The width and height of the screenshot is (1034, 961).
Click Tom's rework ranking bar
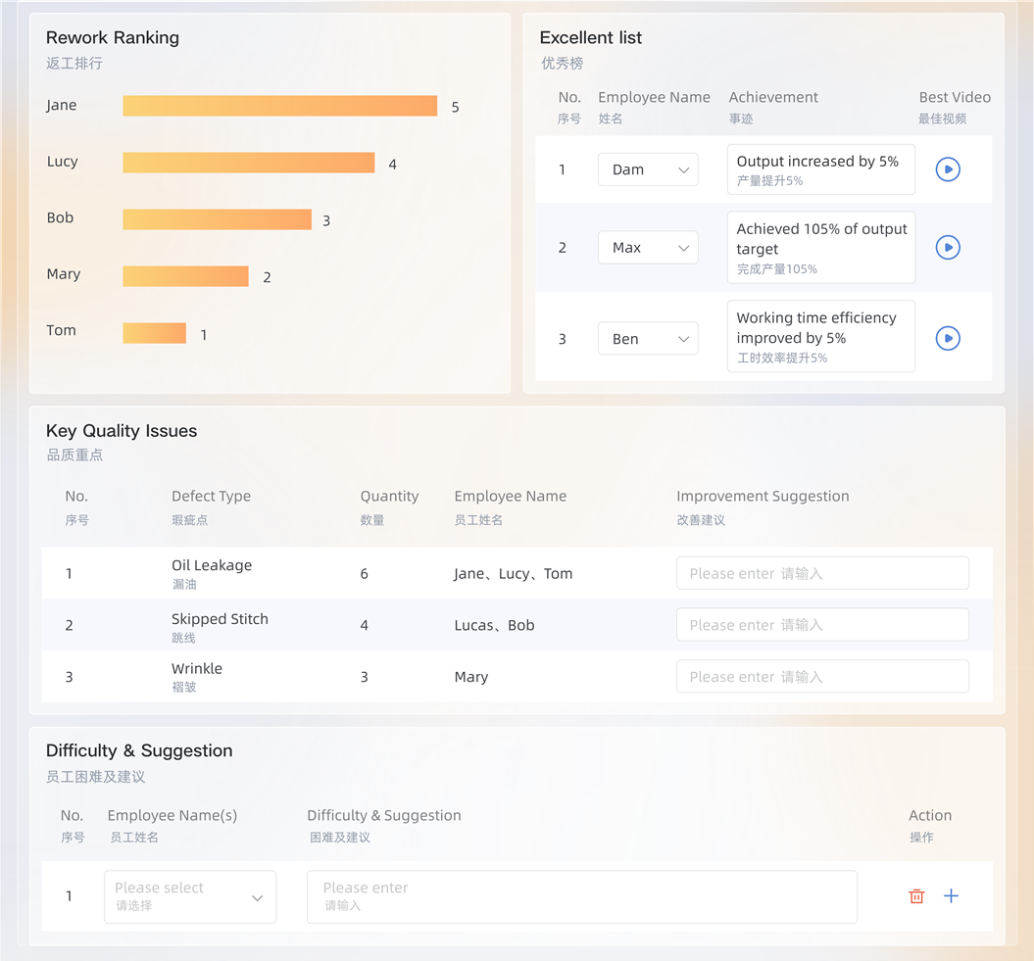point(154,333)
